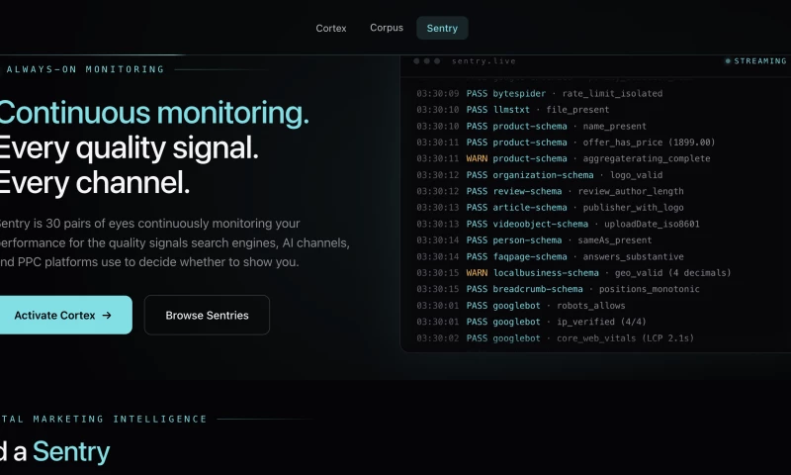Select the googlebot core_web_vitals log row
The width and height of the screenshot is (791, 475).
click(555, 338)
